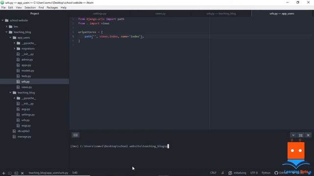The height and width of the screenshot is (176, 314).
Task: Collapse the school website root folder
Action: pyautogui.click(x=2, y=21)
